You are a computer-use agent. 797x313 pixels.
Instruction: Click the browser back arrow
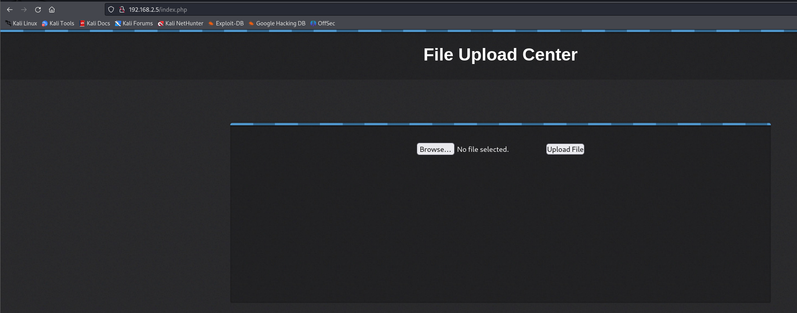coord(10,10)
